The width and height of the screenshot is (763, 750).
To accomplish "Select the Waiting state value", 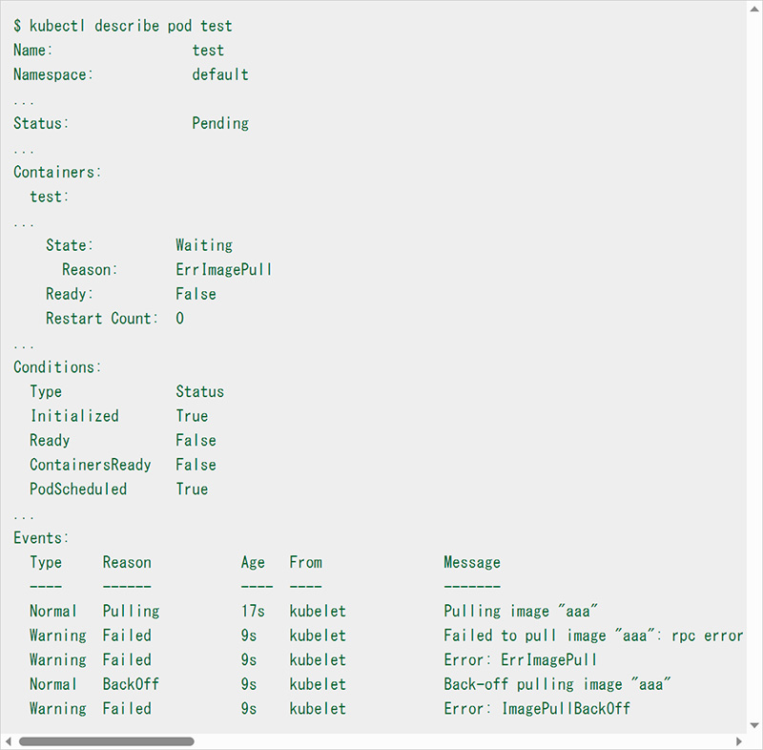I will (x=204, y=245).
